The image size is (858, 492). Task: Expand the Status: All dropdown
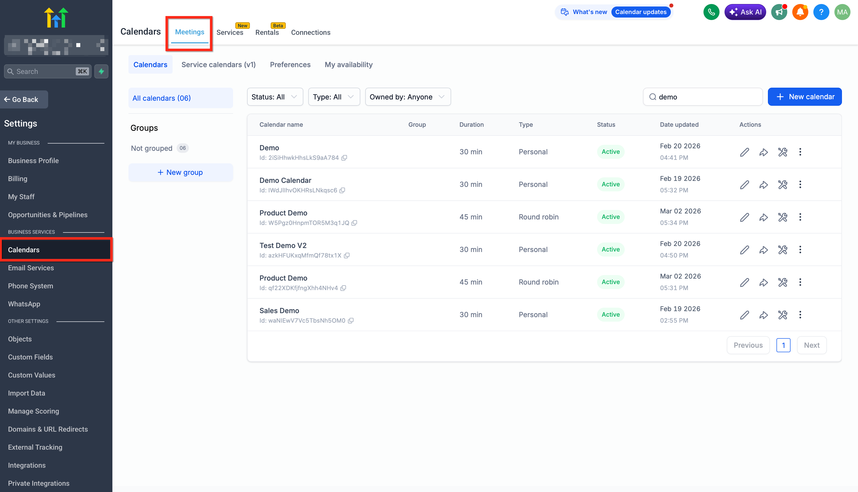275,97
